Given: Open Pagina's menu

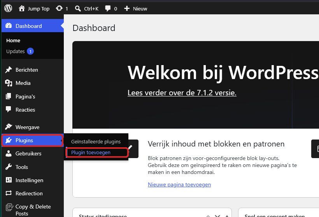Looking at the screenshot, I should [x=33, y=96].
